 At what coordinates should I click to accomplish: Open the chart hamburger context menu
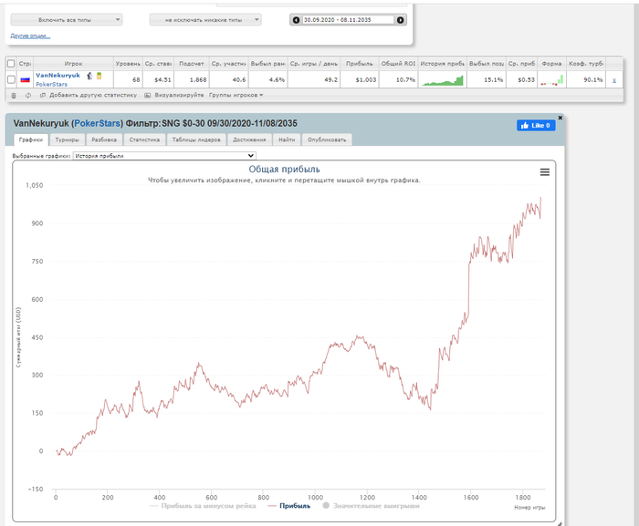pos(545,172)
